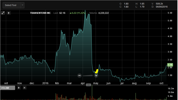The image size is (178, 100).
Task: Click the green 2.18 price tag
Action: tap(170, 65)
